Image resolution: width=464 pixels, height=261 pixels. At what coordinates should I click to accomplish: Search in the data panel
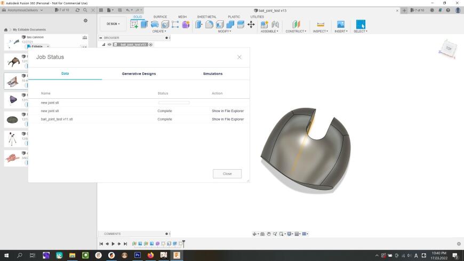coord(85,10)
